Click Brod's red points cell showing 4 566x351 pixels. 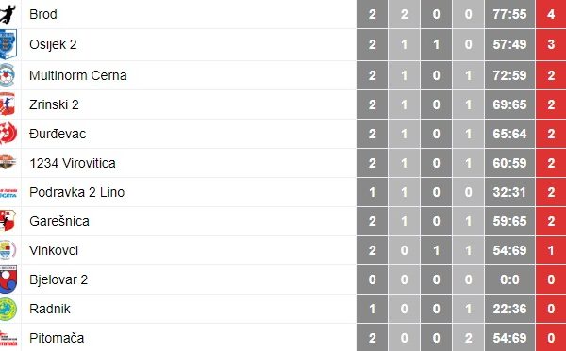551,14
